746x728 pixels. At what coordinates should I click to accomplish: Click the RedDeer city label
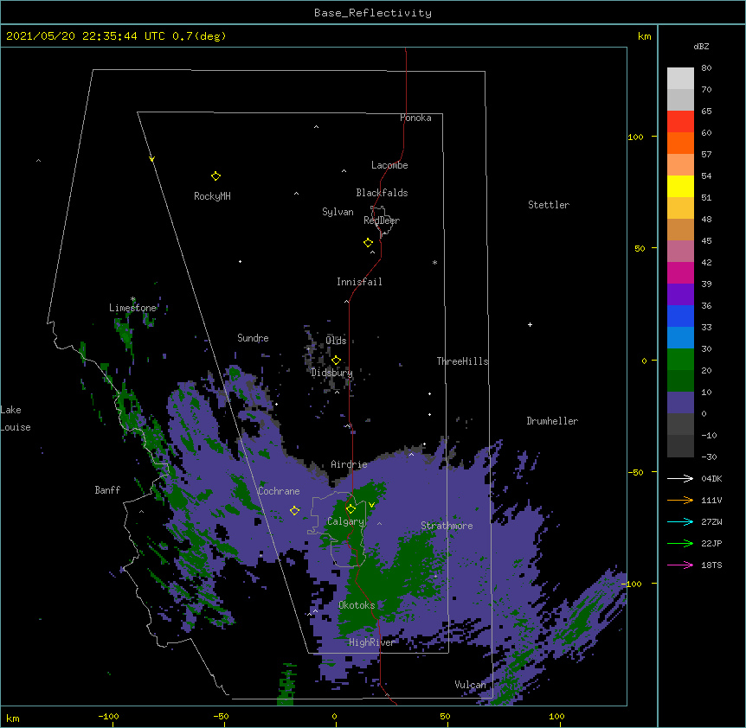(x=382, y=220)
